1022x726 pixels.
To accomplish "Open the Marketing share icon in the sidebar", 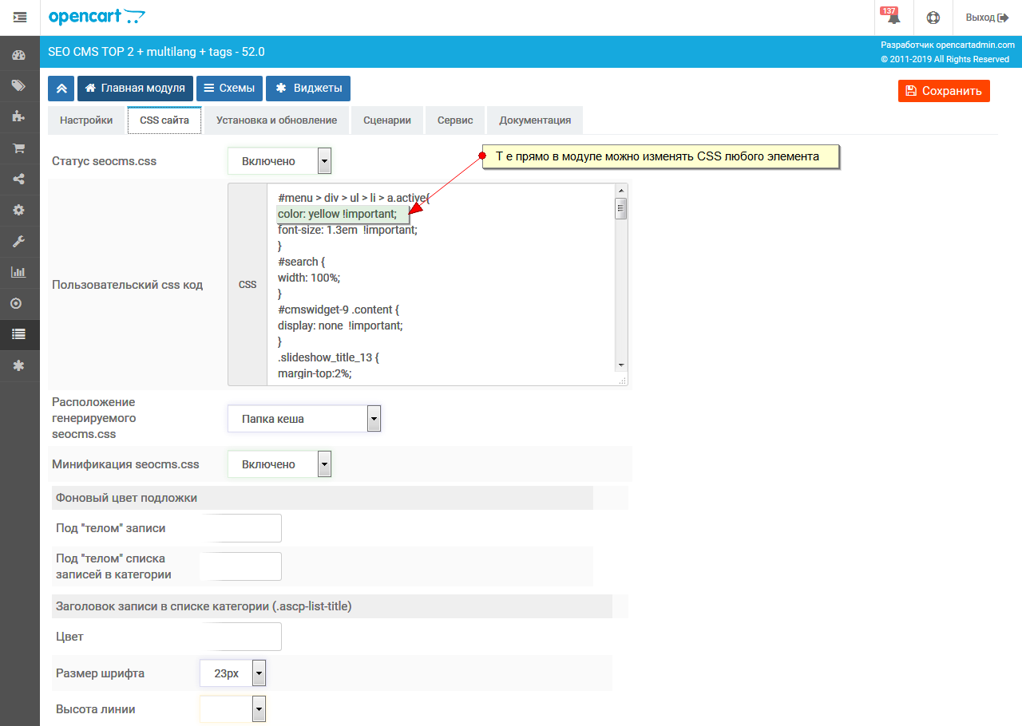I will [19, 179].
